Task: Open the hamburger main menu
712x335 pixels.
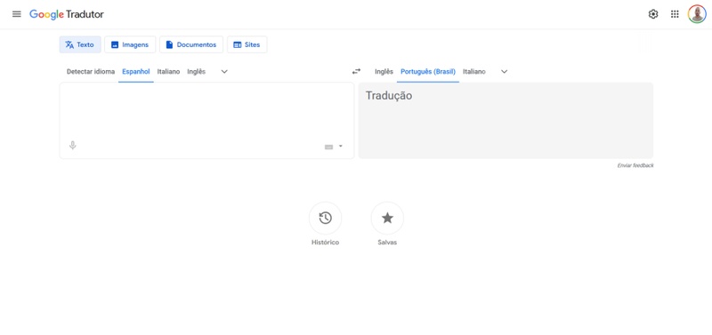Action: (17, 14)
